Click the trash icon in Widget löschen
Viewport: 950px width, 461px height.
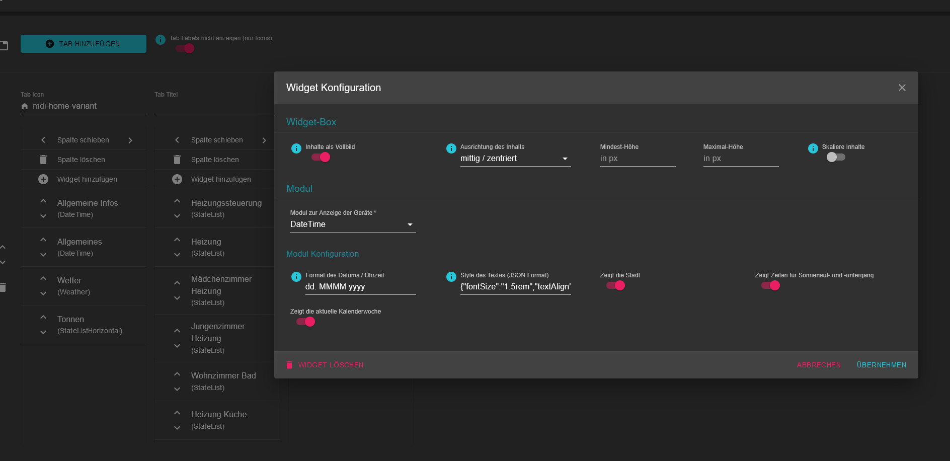[x=289, y=365]
